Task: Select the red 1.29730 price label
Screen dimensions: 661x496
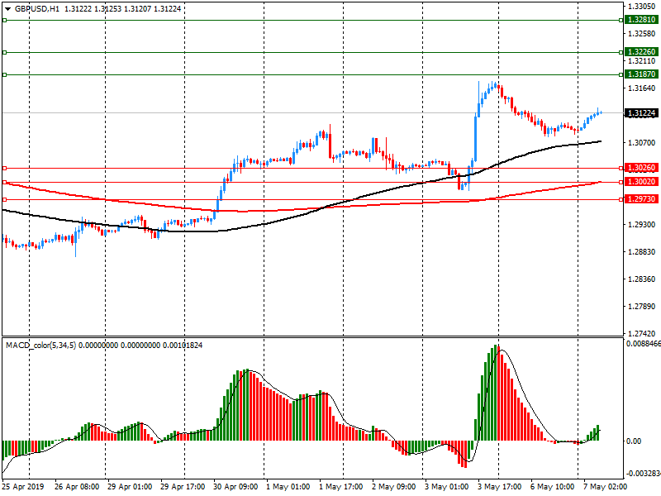Action: pos(641,199)
